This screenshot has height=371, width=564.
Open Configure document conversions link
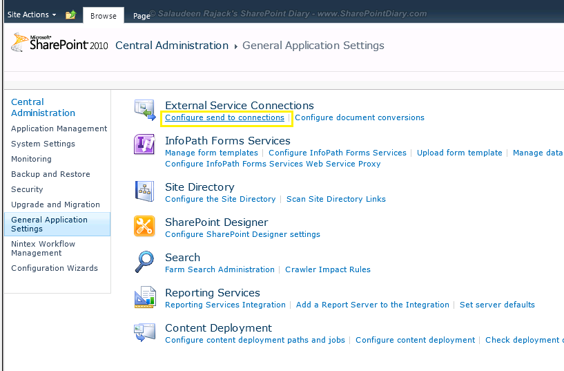pos(360,117)
